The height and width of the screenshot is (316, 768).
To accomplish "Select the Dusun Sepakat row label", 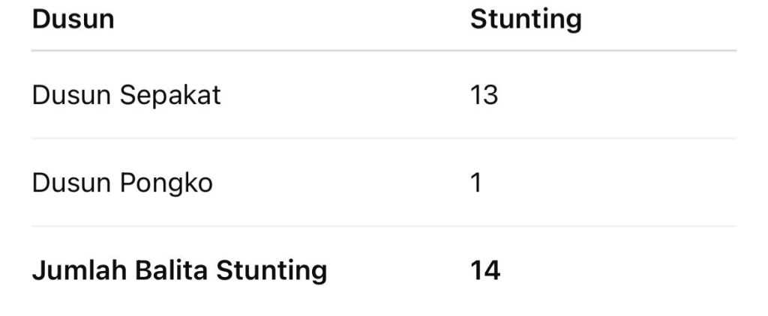I will coord(126,97).
